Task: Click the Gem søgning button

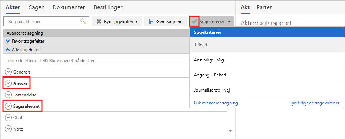Action: (166, 21)
